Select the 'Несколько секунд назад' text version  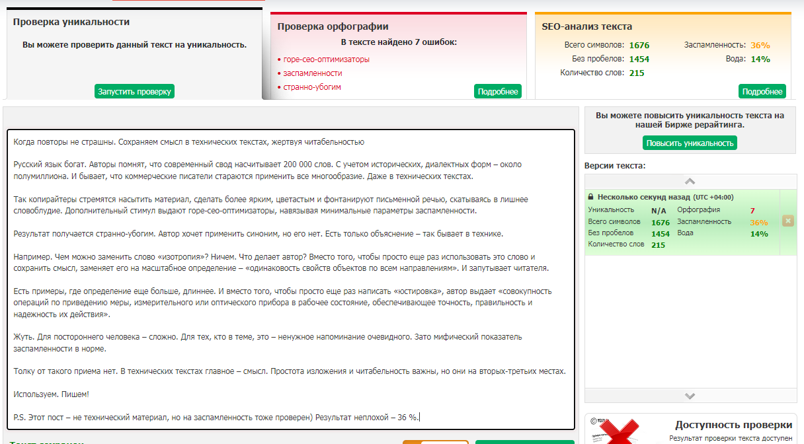click(x=643, y=197)
